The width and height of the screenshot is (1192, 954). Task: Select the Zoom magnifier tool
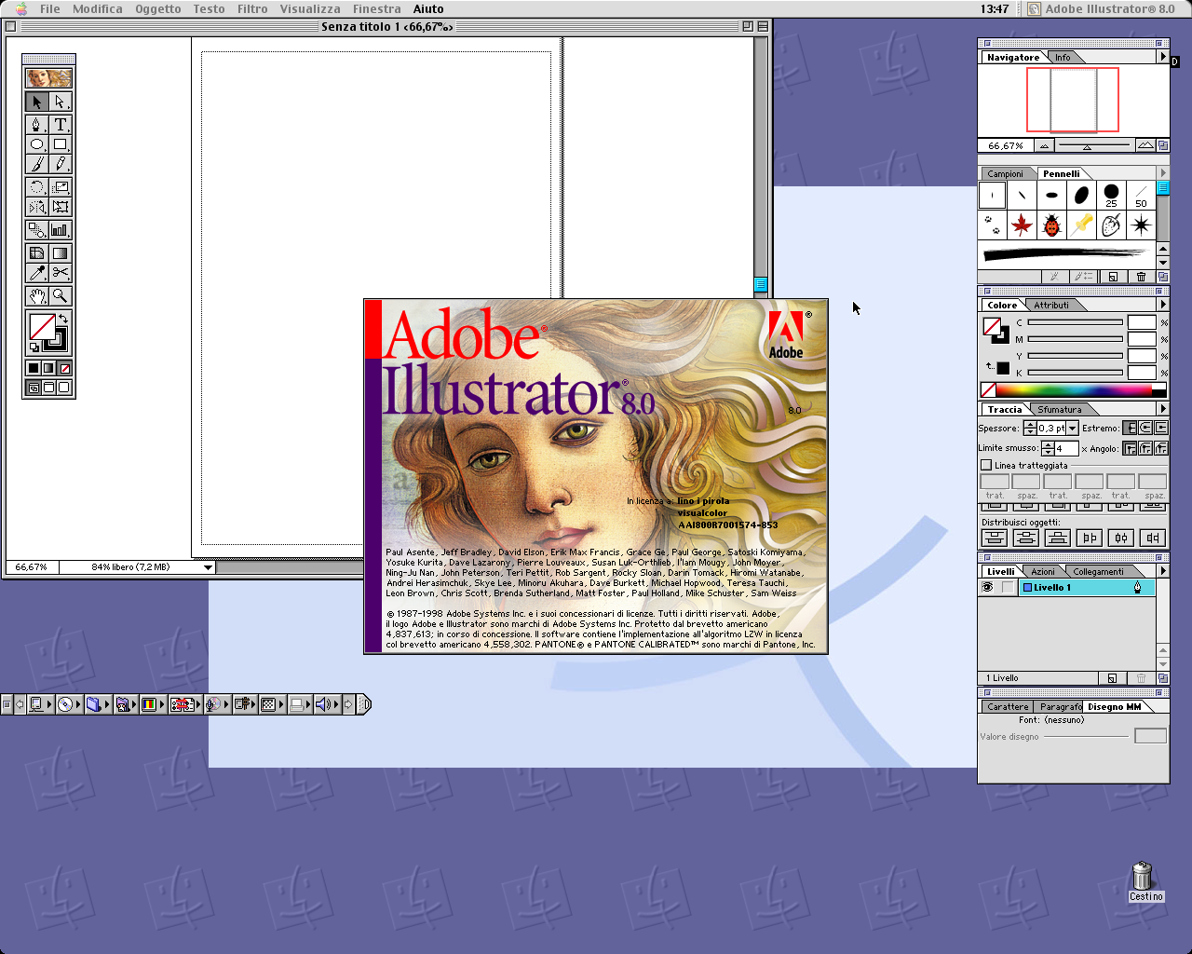[61, 296]
